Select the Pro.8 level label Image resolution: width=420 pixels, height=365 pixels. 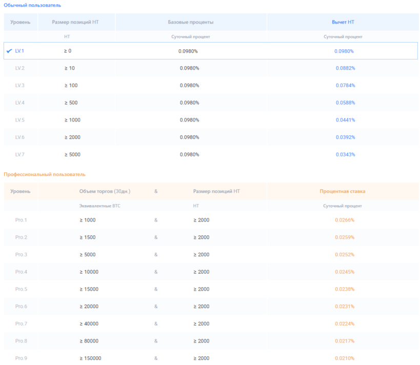pos(21,341)
